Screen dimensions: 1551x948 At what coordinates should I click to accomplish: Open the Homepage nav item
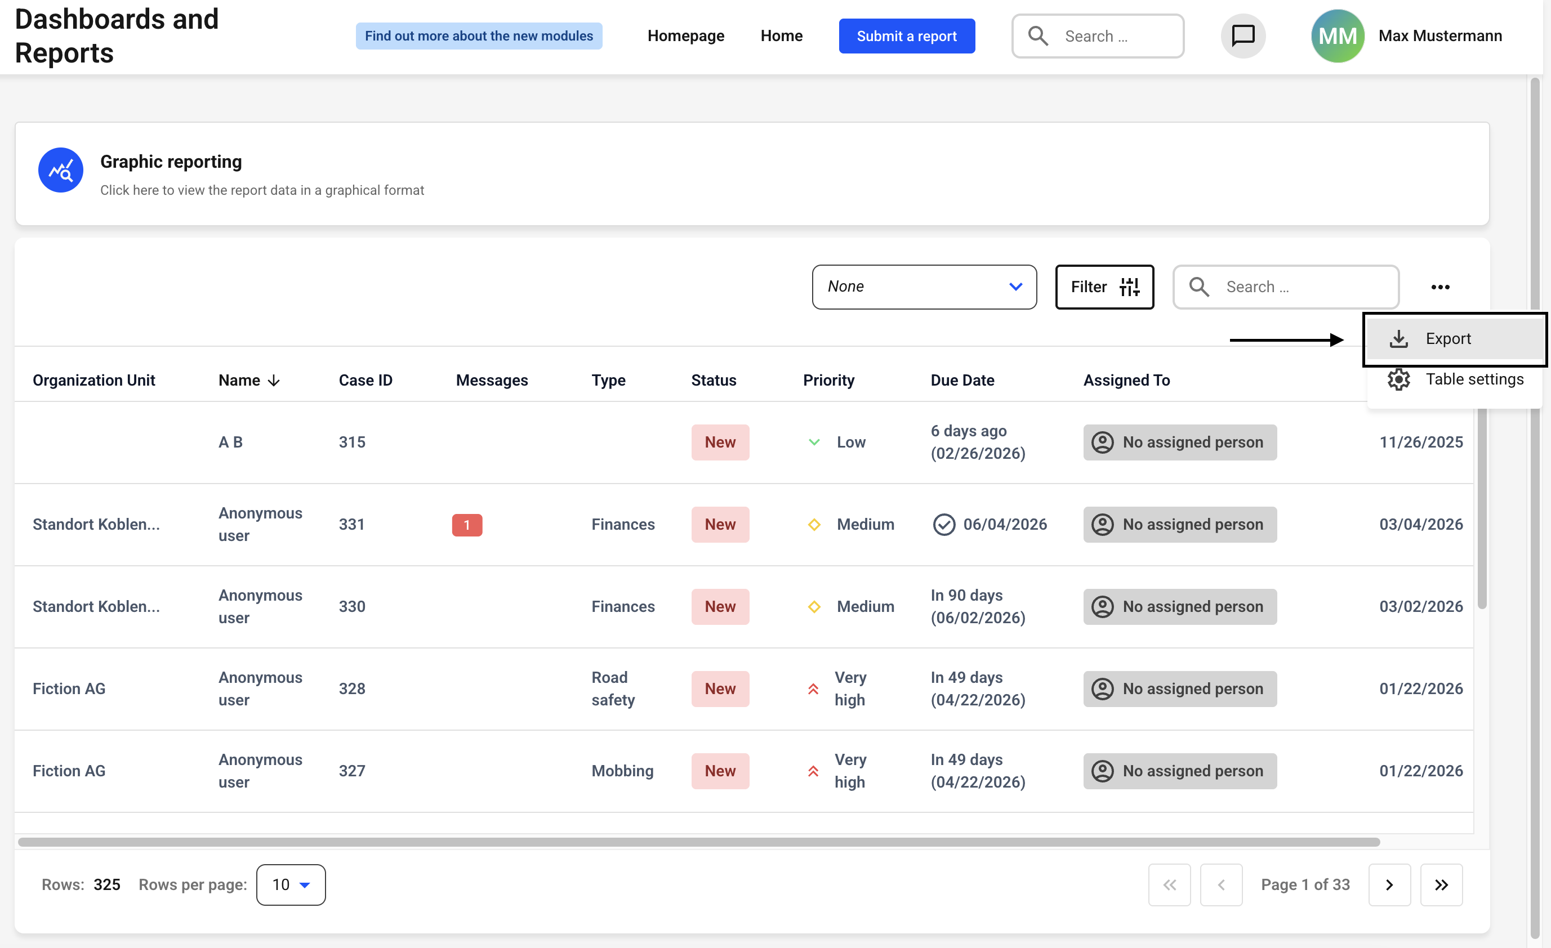tap(685, 36)
